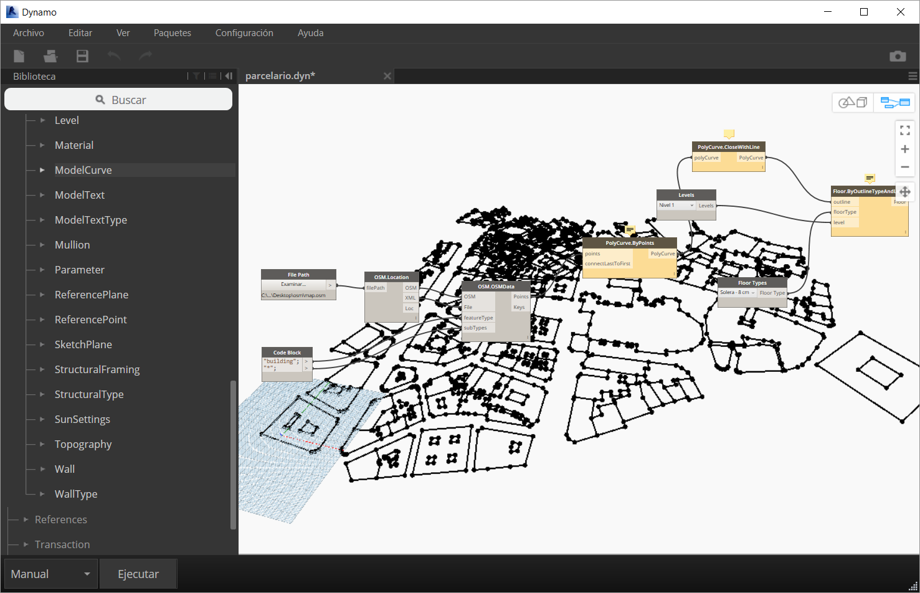Viewport: 920px width, 593px height.
Task: Open the Manual run mode dropdown
Action: coord(50,574)
